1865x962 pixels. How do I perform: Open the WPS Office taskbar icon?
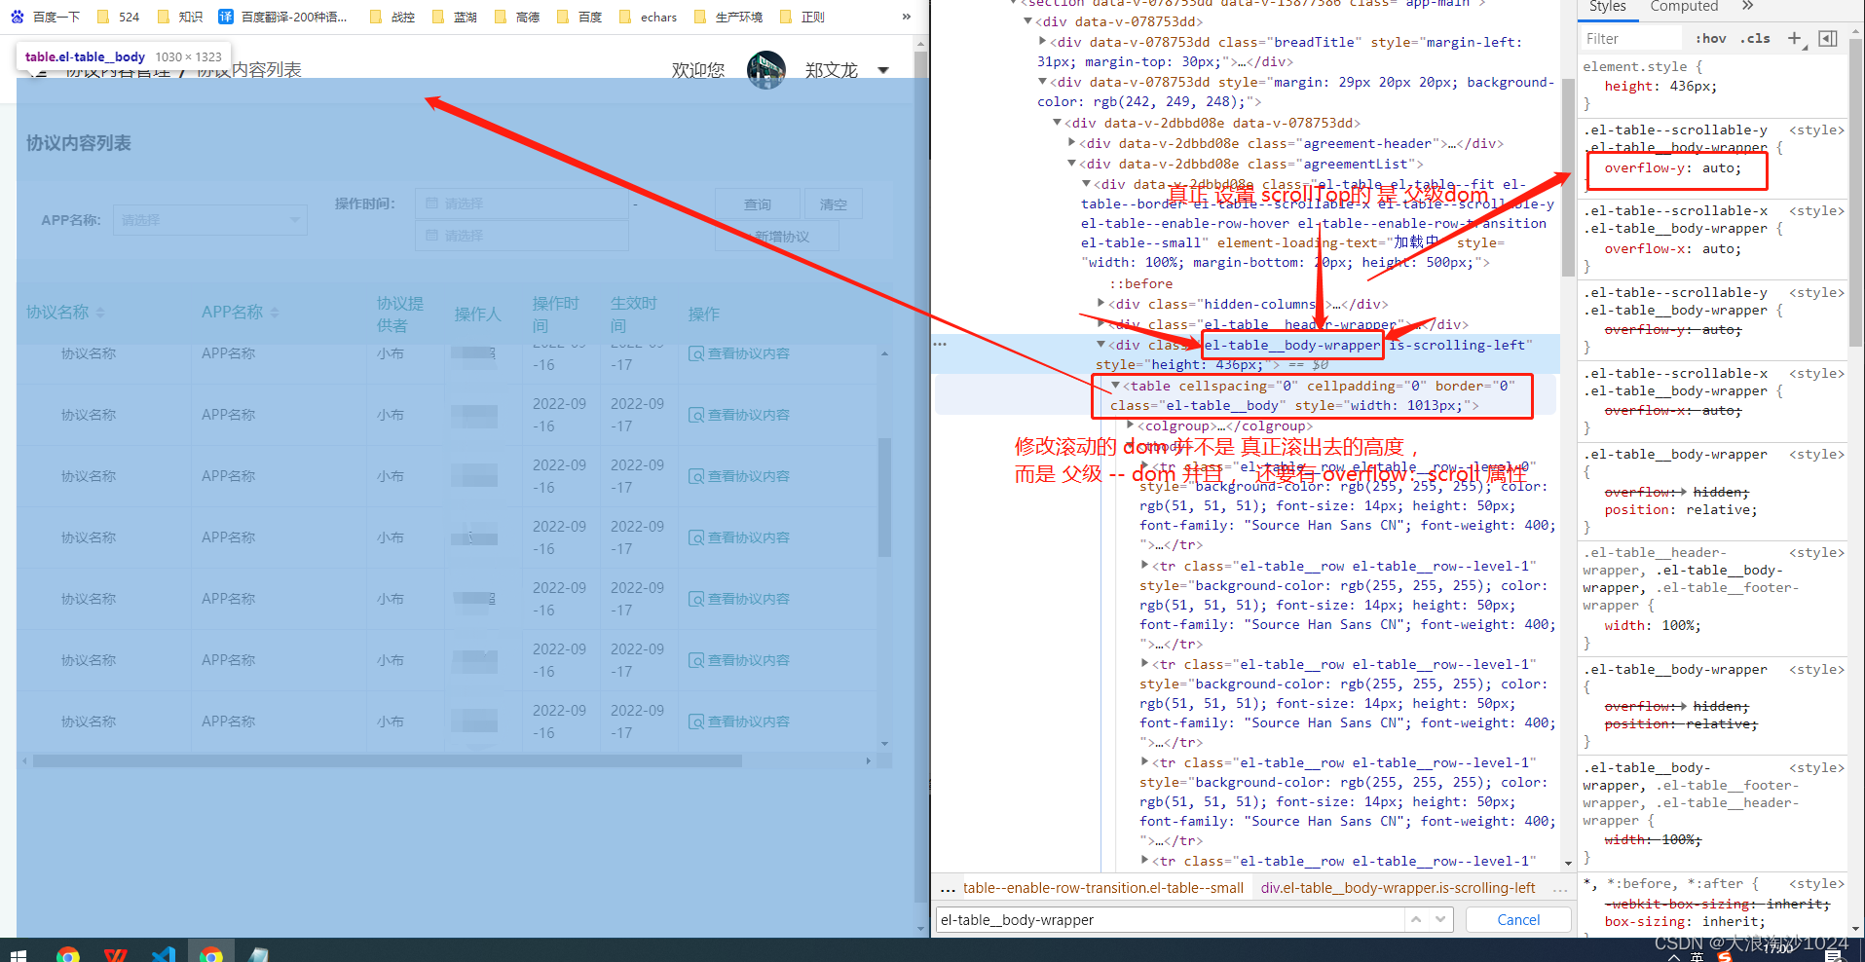(x=115, y=954)
